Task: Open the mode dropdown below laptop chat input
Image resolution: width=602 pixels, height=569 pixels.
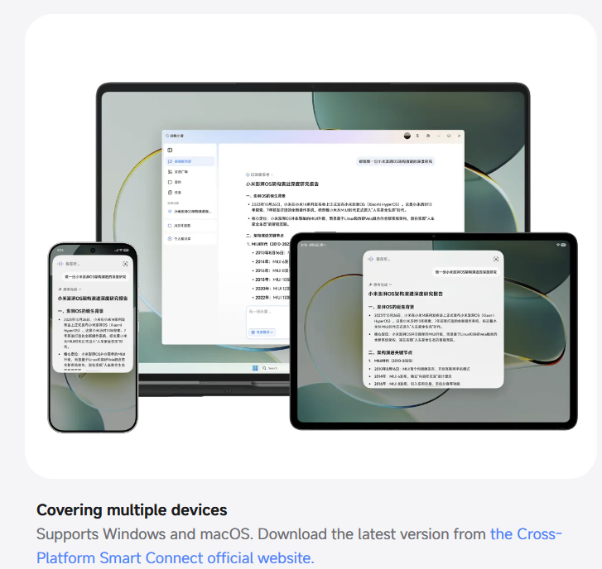Action: coord(262,332)
